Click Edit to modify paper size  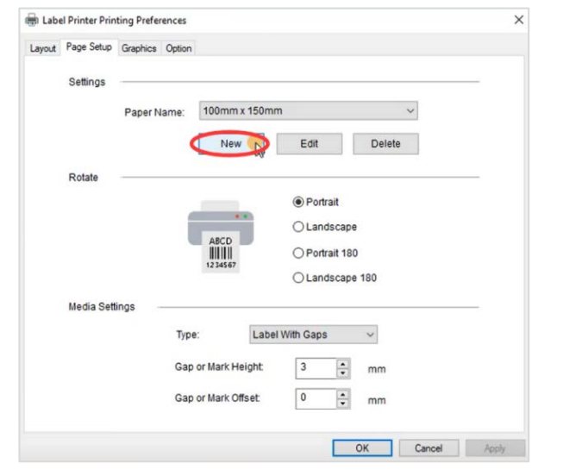pyautogui.click(x=310, y=144)
